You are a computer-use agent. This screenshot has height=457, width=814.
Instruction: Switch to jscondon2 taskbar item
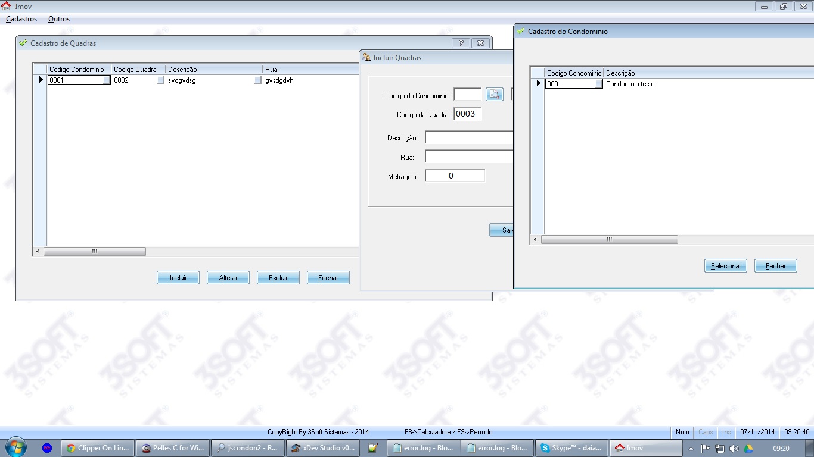247,448
